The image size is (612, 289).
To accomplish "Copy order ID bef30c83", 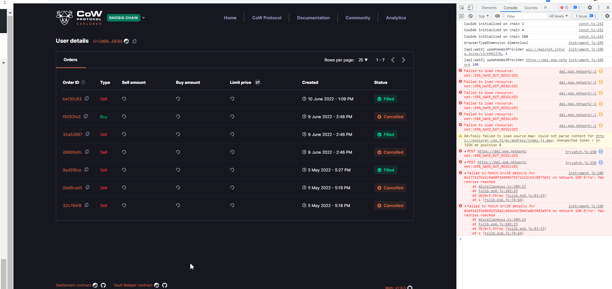I will pyautogui.click(x=87, y=99).
